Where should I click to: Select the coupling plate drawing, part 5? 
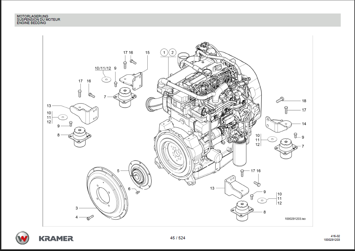(139, 174)
